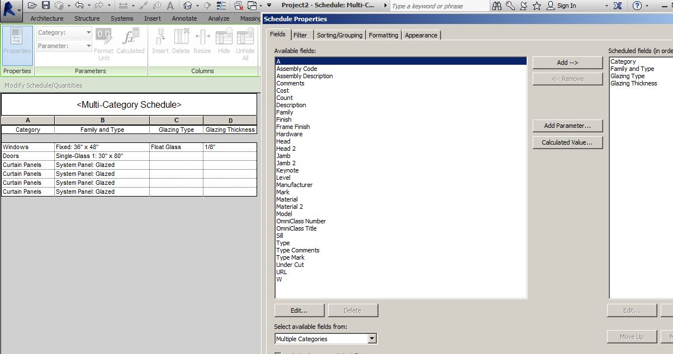673x354 pixels.
Task: Click the Delete column ribbon icon
Action: [x=181, y=41]
